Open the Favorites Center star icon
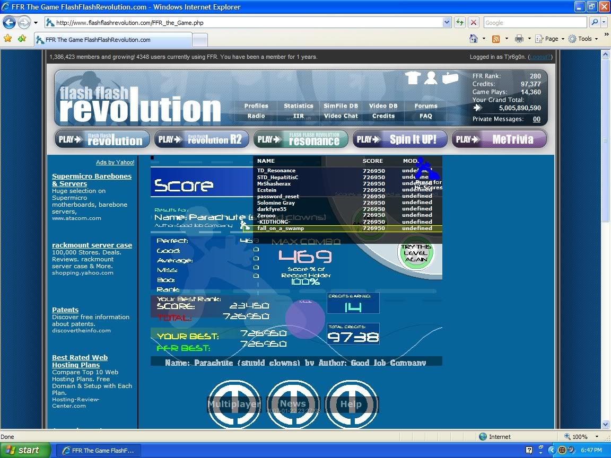 click(x=7, y=39)
